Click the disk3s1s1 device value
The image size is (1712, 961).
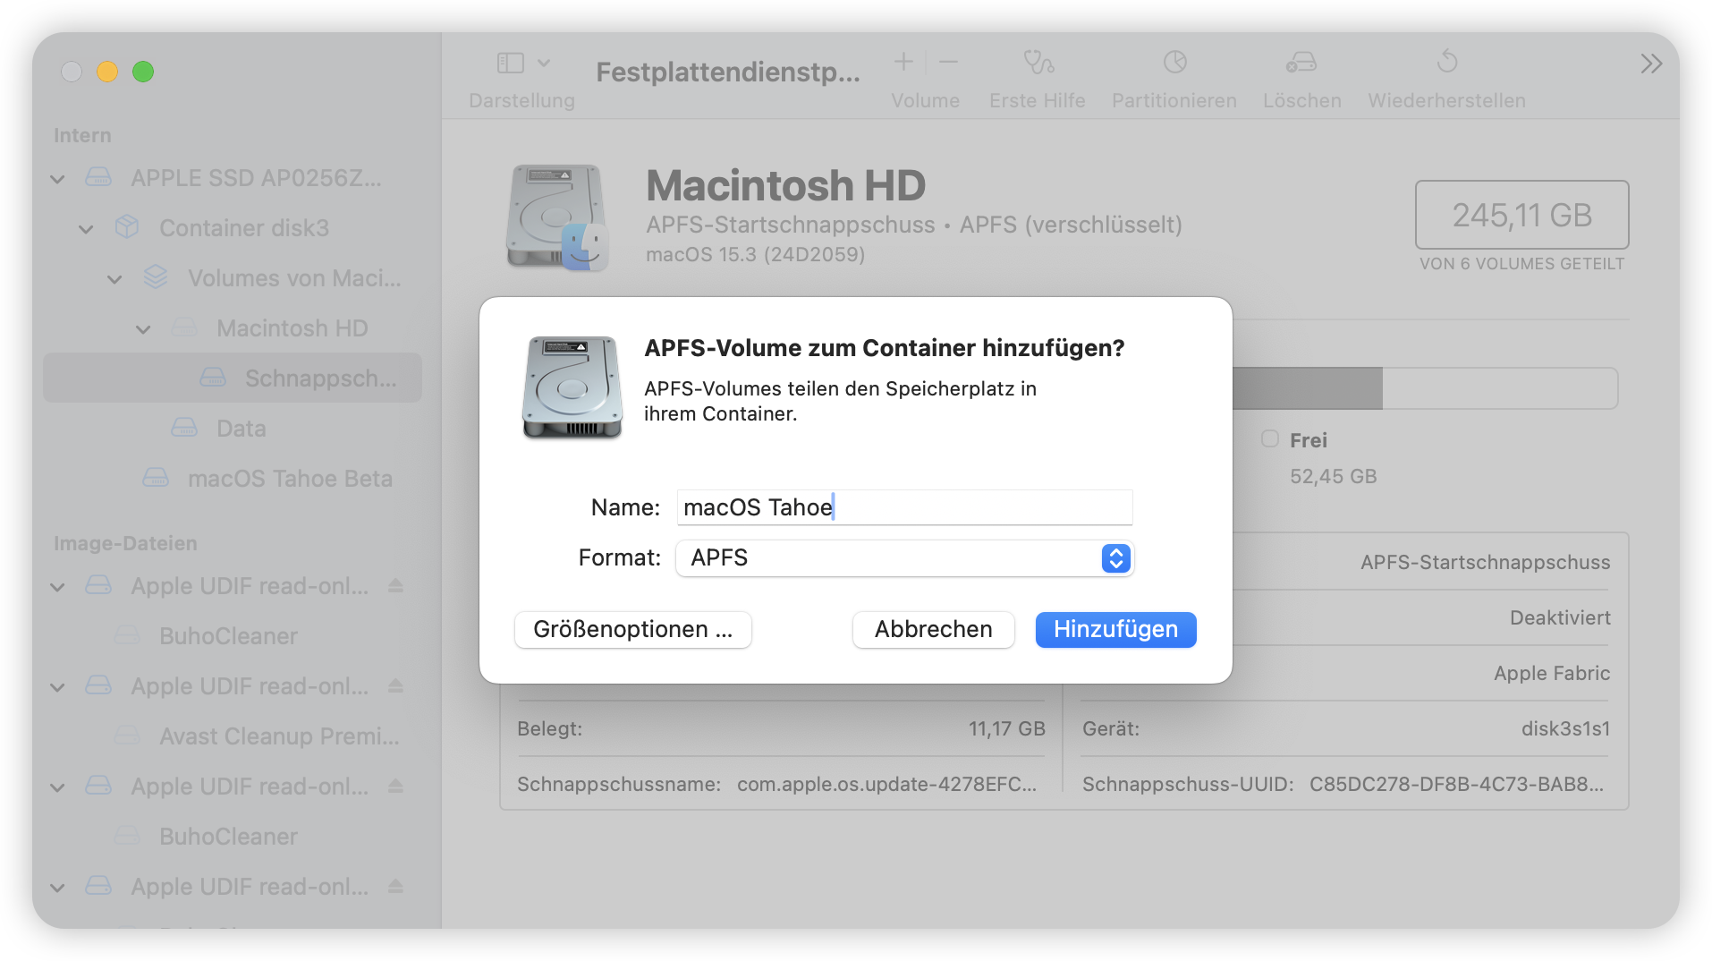click(x=1565, y=728)
